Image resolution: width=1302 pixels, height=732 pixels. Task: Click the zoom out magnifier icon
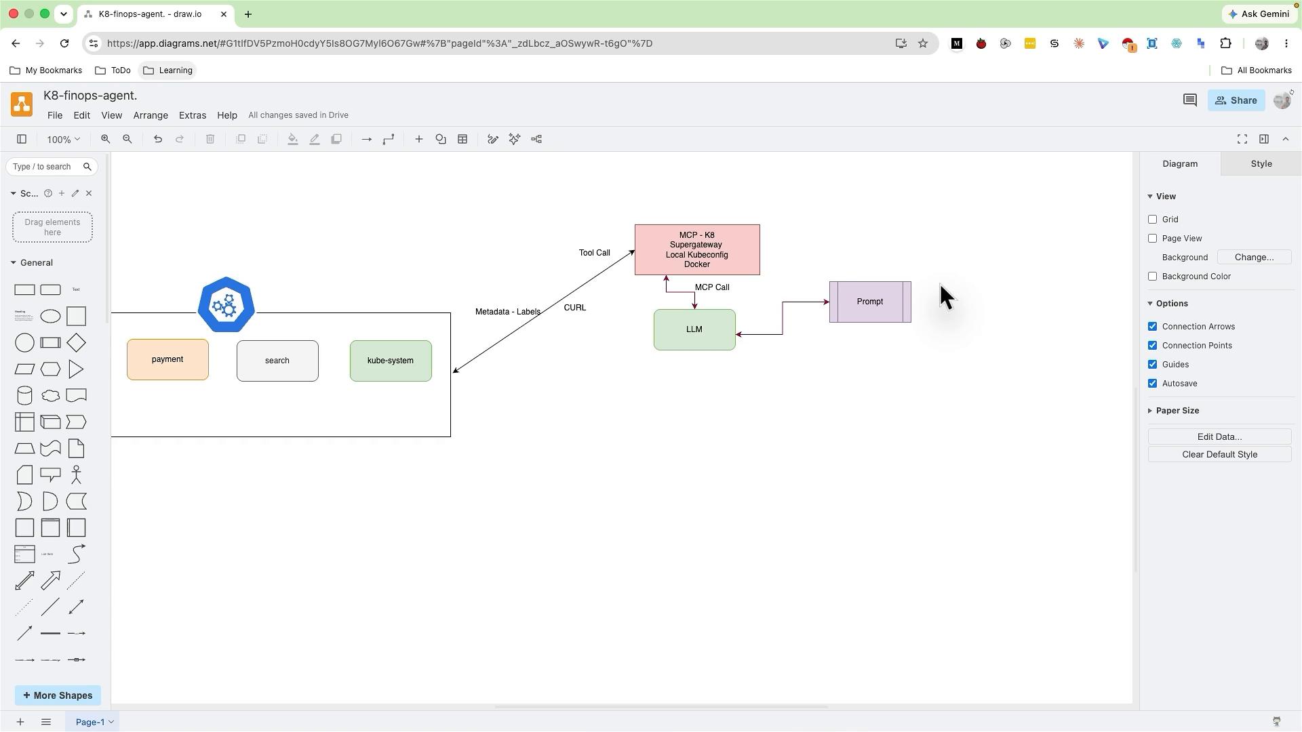127,139
